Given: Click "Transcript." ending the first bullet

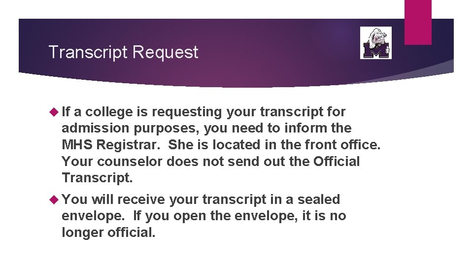Looking at the screenshot, I should pos(98,178).
